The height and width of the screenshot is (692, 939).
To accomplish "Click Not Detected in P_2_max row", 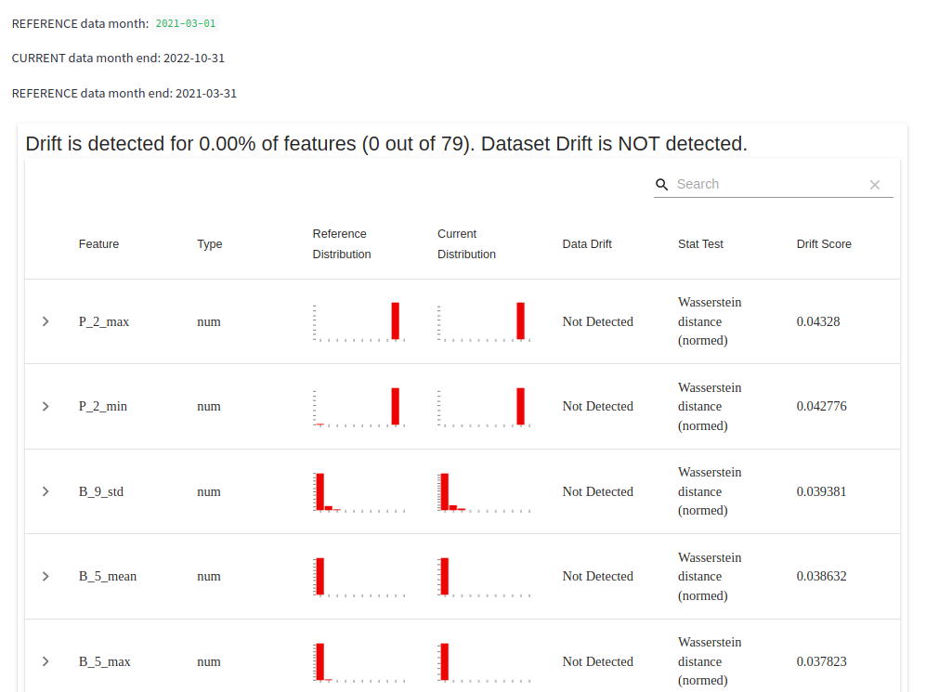I will pyautogui.click(x=597, y=321).
